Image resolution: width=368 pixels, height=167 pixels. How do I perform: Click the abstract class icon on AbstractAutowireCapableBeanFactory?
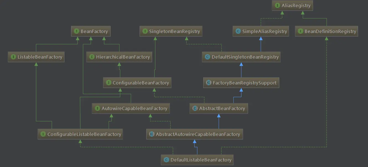[x=151, y=134]
